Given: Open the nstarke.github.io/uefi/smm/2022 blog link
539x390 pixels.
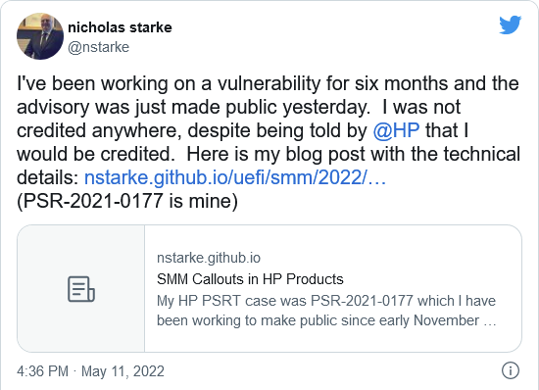Looking at the screenshot, I should coord(235,177).
